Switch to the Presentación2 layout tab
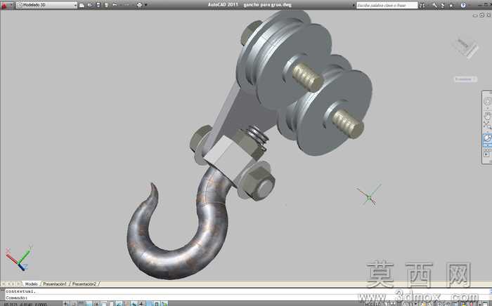The width and height of the screenshot is (492, 306). (84, 284)
